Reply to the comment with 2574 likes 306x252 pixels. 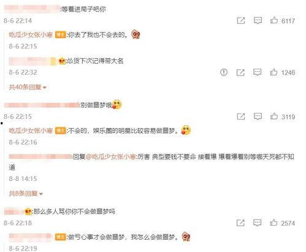[257, 223]
